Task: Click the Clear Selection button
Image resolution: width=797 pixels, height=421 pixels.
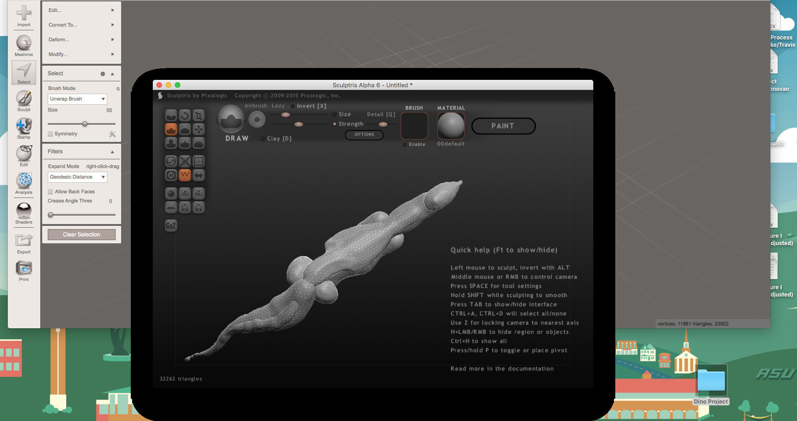Action: click(x=81, y=234)
